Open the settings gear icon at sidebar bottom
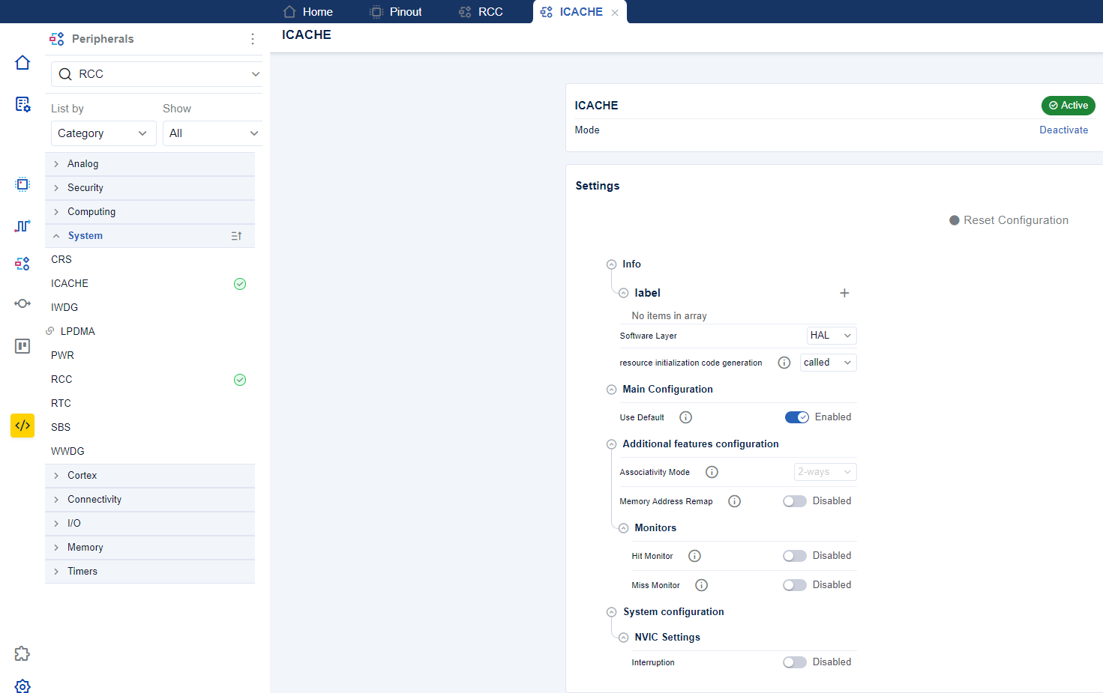Screen dimensions: 1103x693 [22, 686]
